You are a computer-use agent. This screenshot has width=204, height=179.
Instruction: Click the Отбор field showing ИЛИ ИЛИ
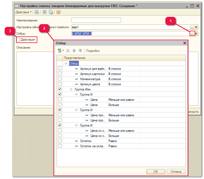(131, 34)
